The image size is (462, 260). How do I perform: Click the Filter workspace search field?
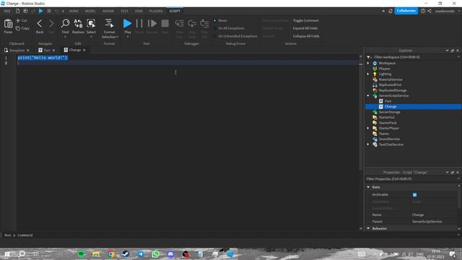(414, 57)
